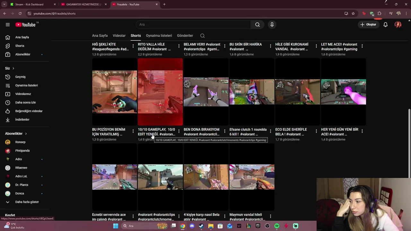Open options for HER YENİ GÜN short

click(362, 131)
